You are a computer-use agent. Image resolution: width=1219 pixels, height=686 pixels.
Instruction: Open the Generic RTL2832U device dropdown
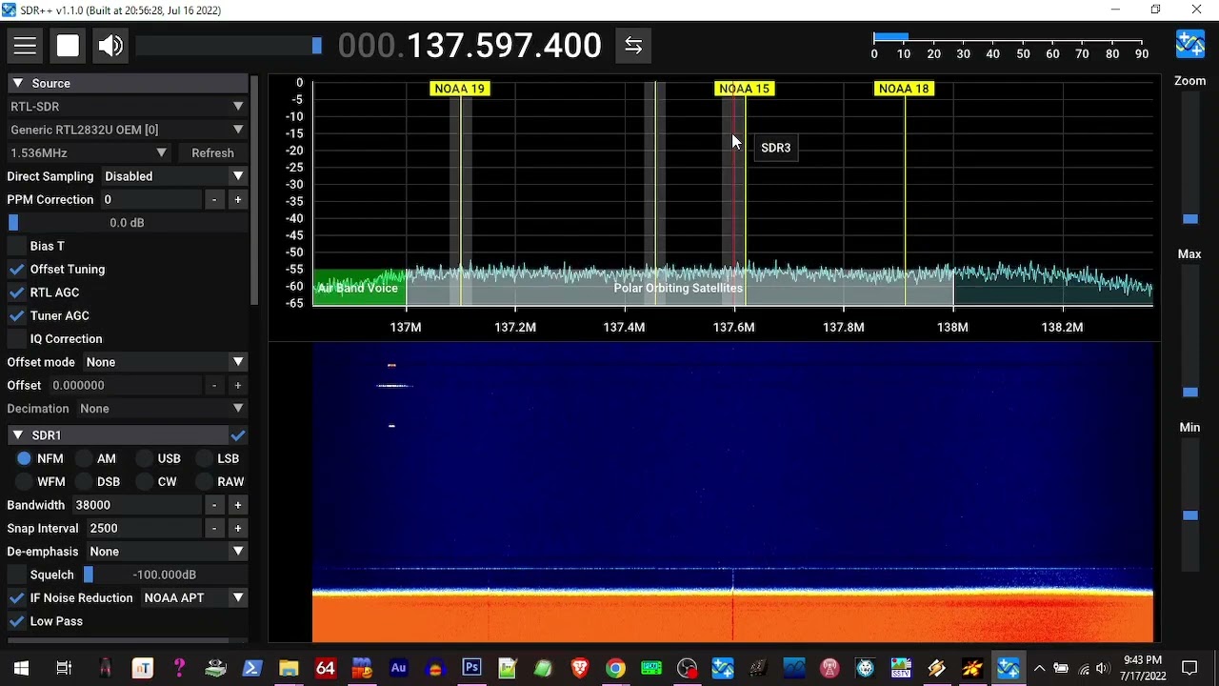pos(127,130)
